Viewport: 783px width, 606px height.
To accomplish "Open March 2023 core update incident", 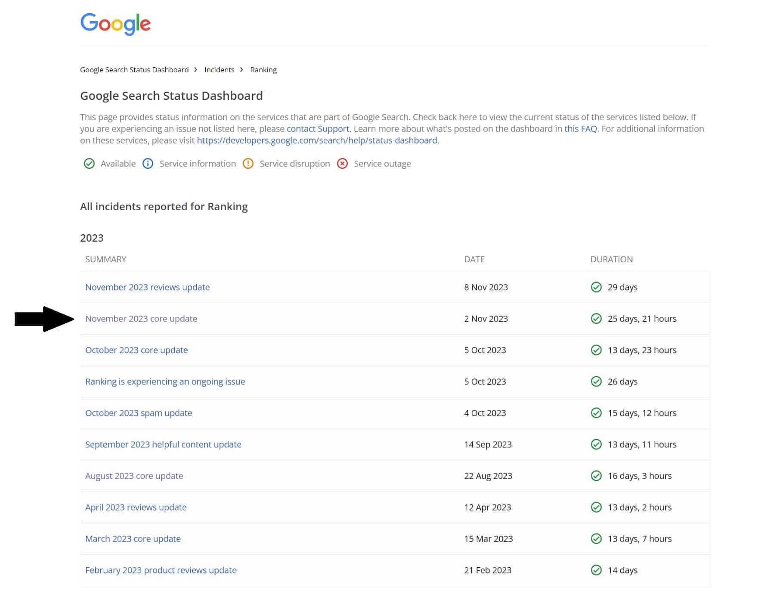I will click(133, 539).
